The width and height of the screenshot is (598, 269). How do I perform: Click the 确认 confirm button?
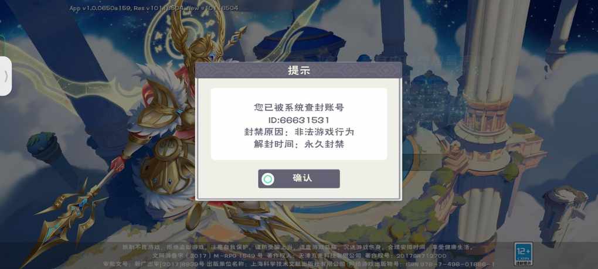pos(298,179)
